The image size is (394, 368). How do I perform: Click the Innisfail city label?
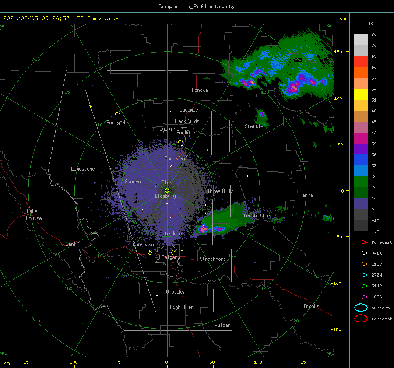(176, 158)
